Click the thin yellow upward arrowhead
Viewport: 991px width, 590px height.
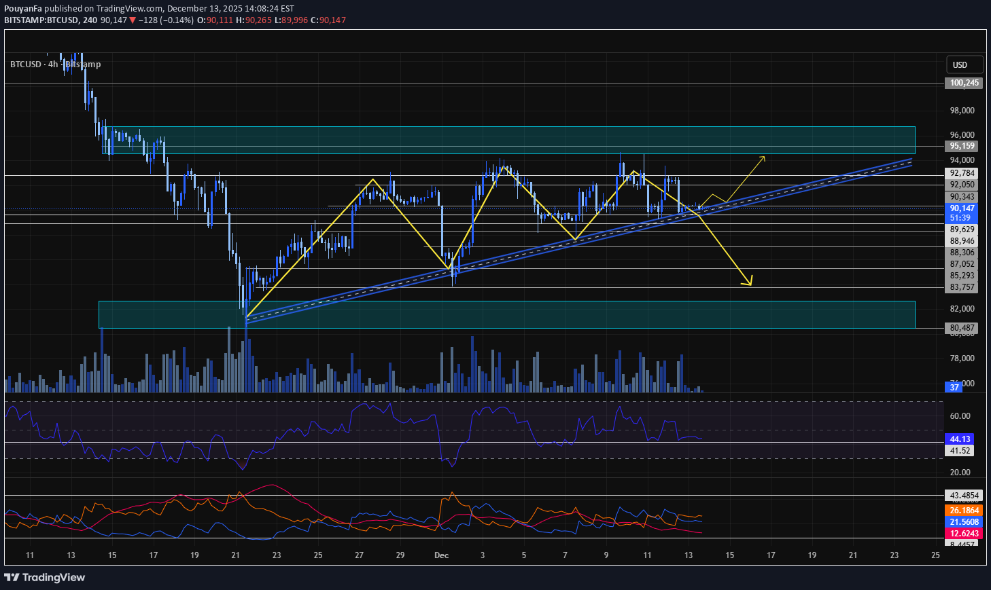click(x=763, y=158)
